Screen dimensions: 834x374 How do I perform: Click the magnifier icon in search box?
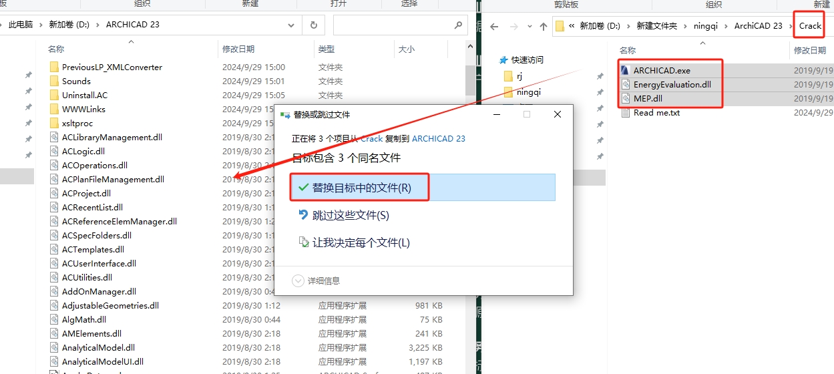tap(459, 25)
